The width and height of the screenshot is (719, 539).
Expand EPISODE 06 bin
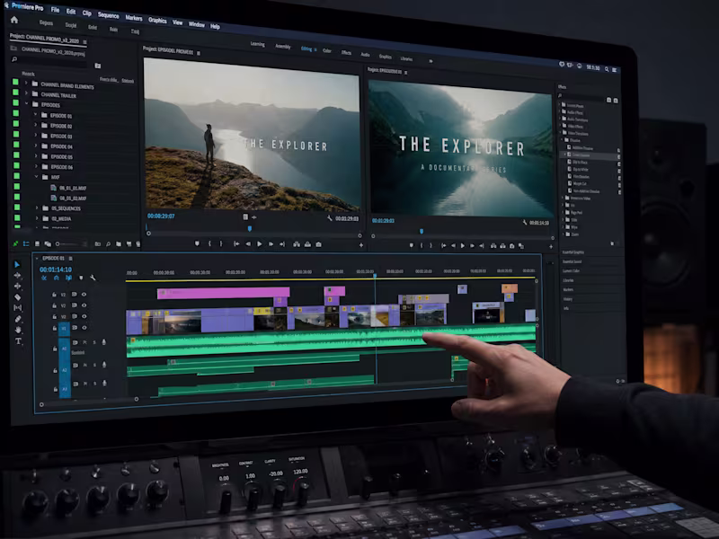pos(36,166)
